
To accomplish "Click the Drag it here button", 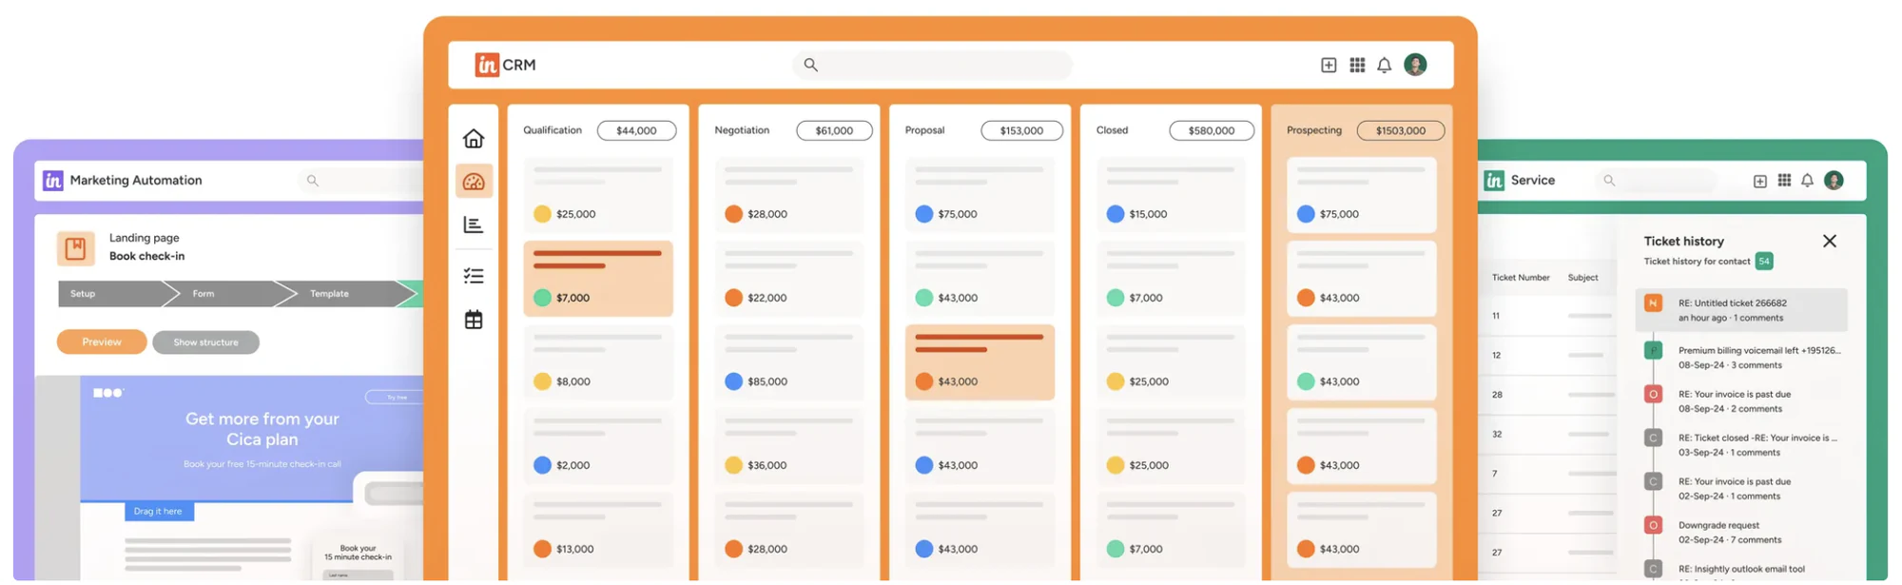I will click(x=159, y=511).
